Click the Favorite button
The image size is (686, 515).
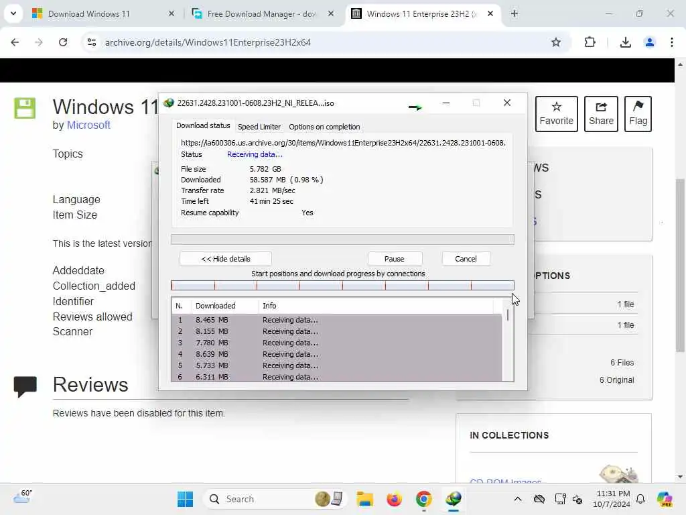point(557,114)
